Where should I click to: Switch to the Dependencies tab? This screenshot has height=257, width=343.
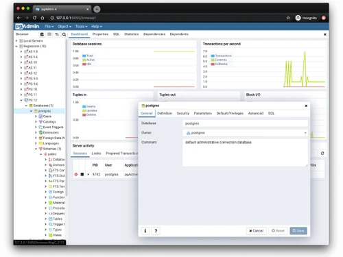(154, 34)
